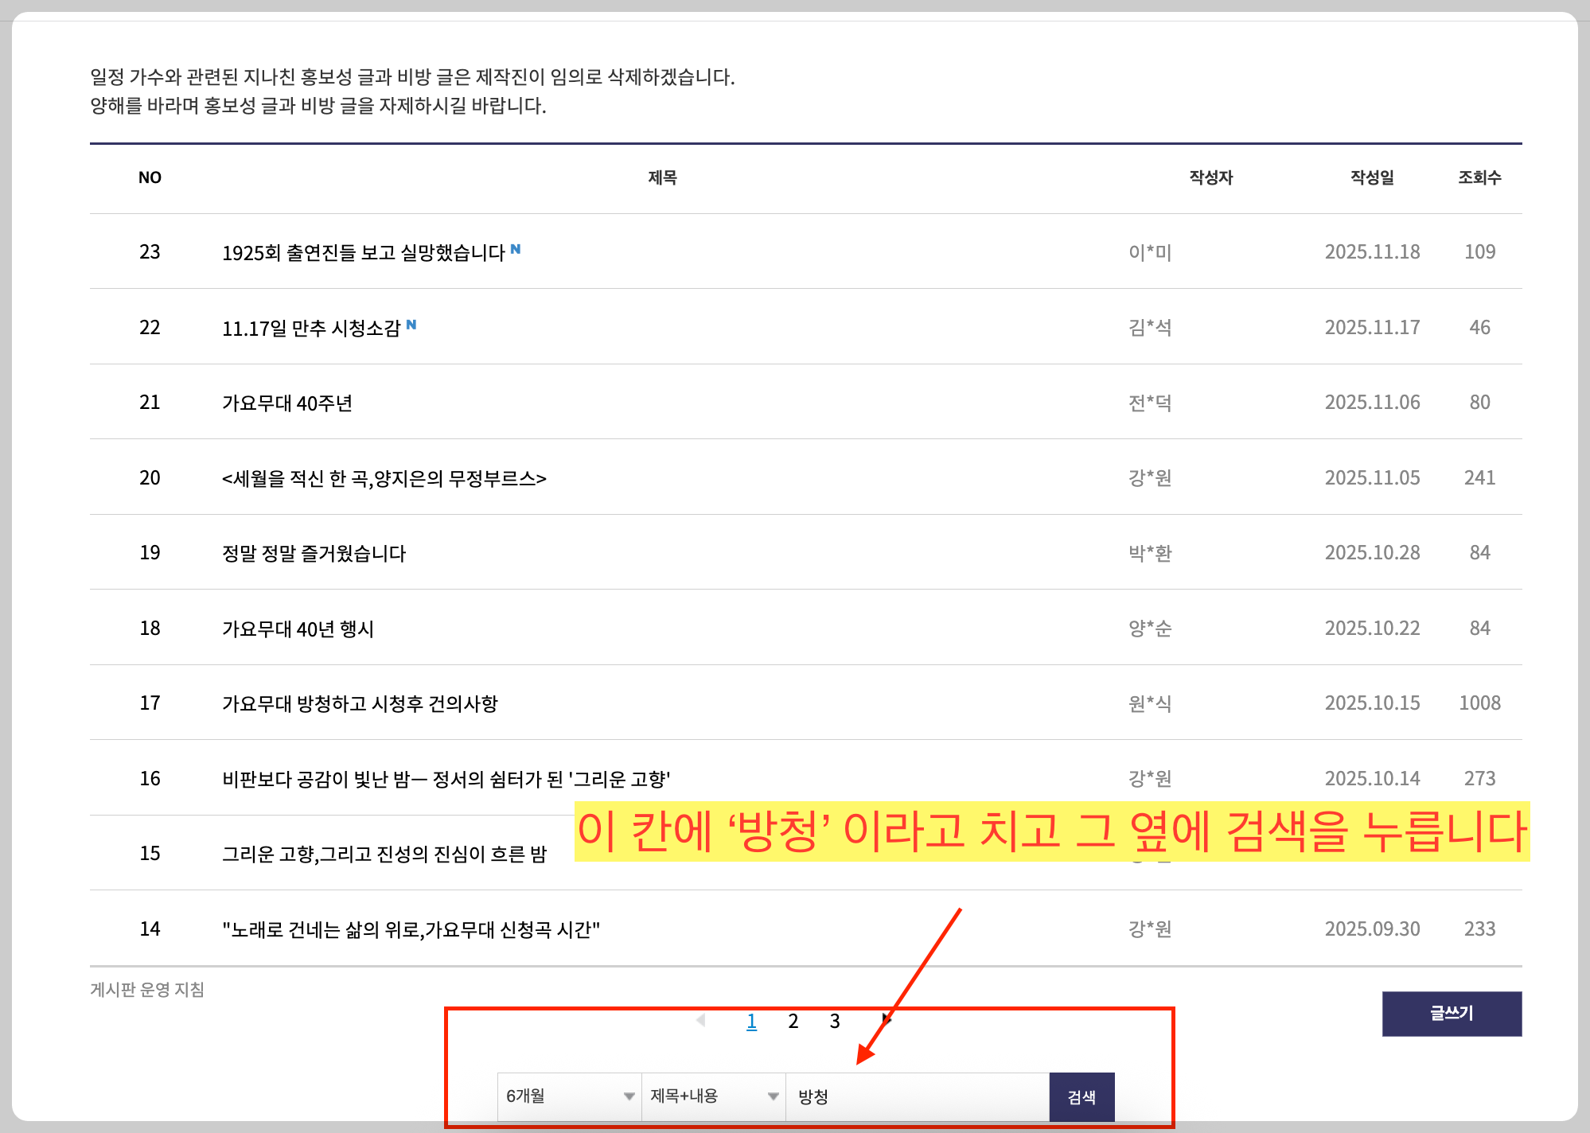1590x1133 pixels.
Task: Click the search input field containing 방청
Action: [917, 1096]
